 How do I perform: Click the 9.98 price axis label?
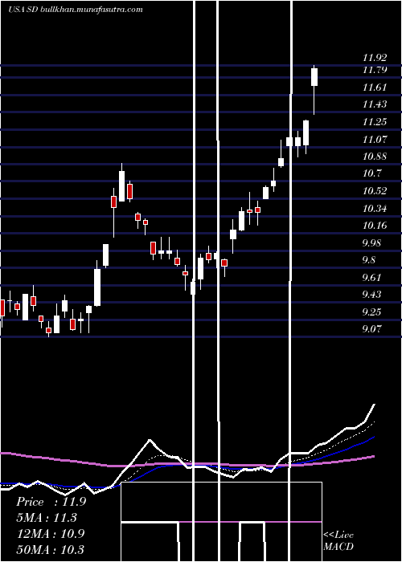[372, 243]
